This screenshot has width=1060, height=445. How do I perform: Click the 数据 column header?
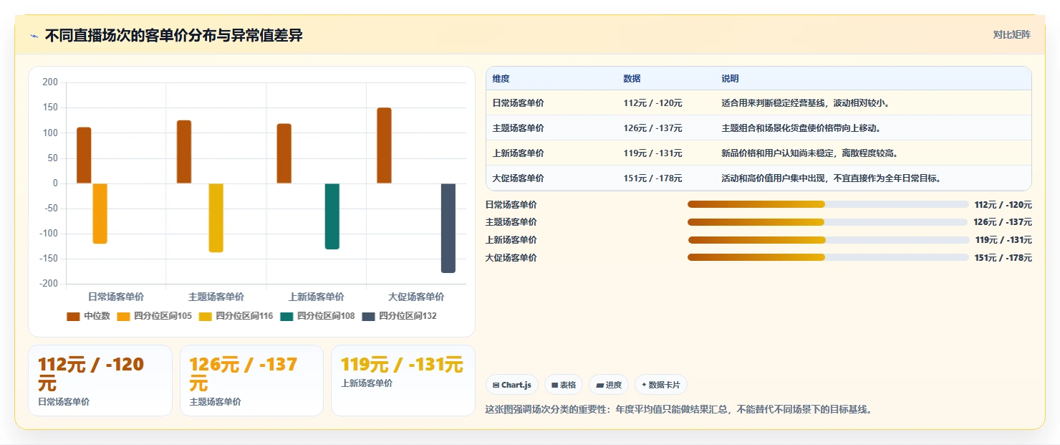[x=632, y=79]
